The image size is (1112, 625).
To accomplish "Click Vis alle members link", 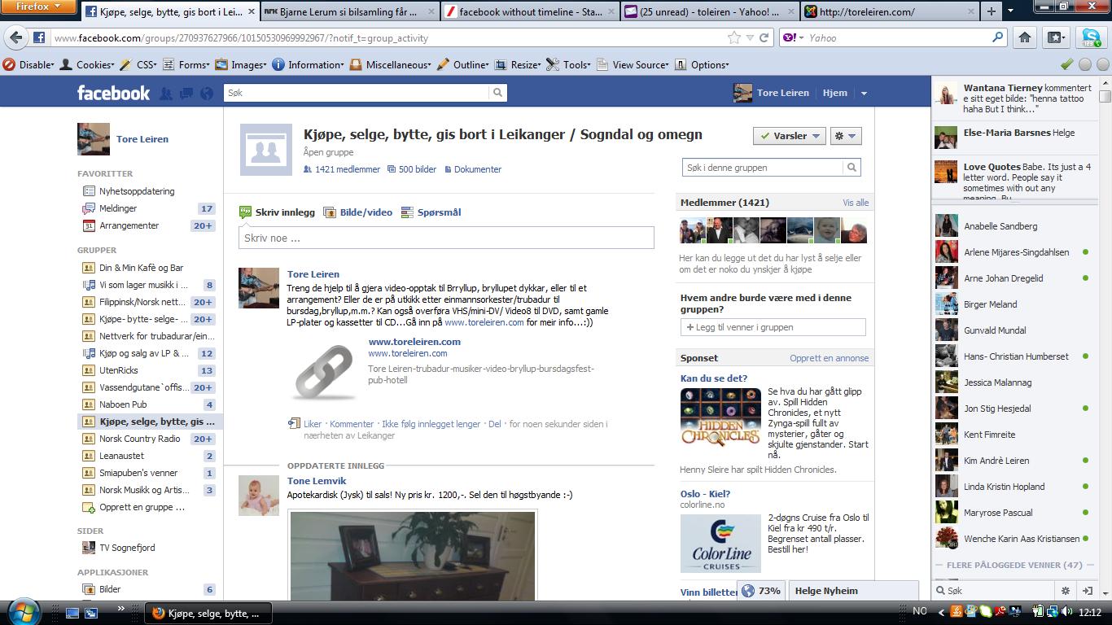I will [856, 203].
